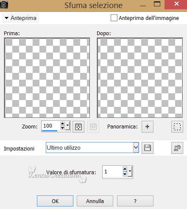Enable Anteprima dell'immagine checkbox
The width and height of the screenshot is (187, 209).
[x=114, y=18]
